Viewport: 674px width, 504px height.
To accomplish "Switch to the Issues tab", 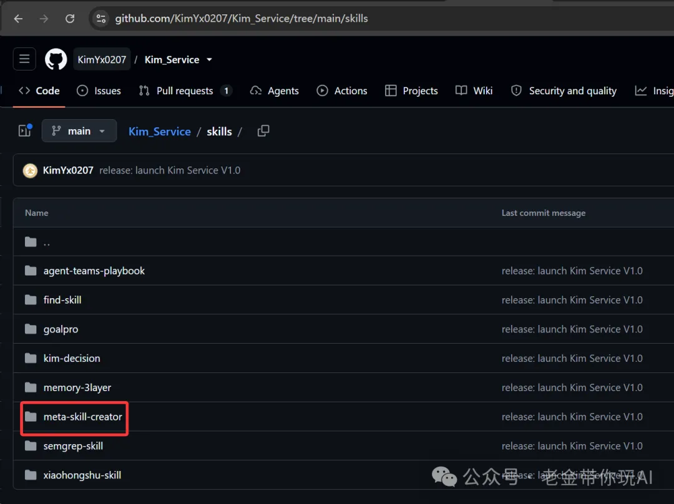I will (x=99, y=90).
